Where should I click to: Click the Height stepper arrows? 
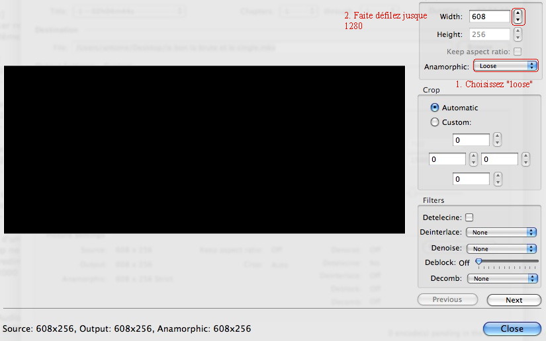518,34
